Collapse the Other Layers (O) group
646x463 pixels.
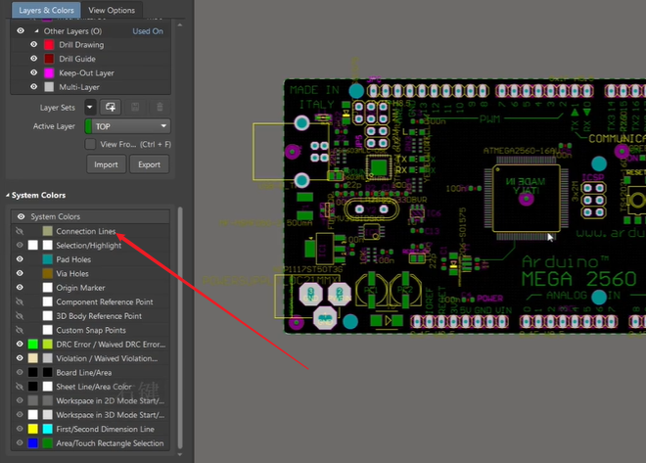pyautogui.click(x=36, y=31)
